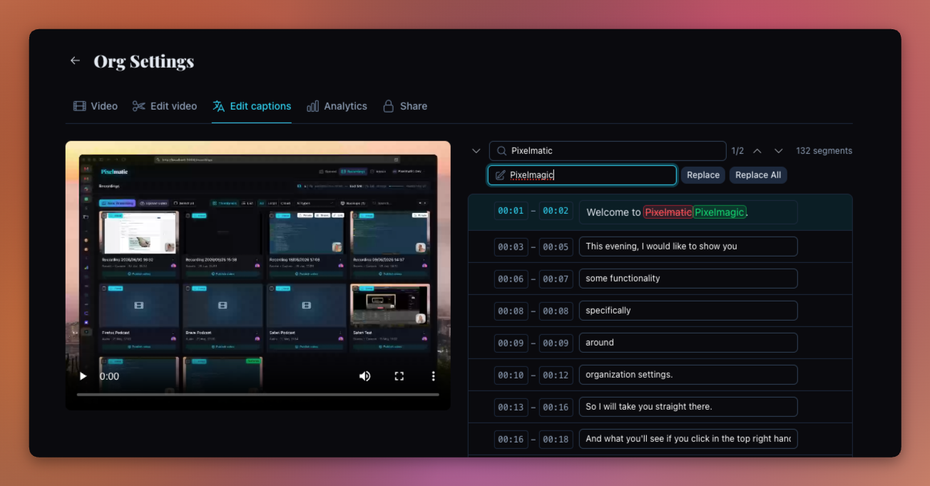Click the 132 segments count
Image resolution: width=930 pixels, height=486 pixels.
824,151
